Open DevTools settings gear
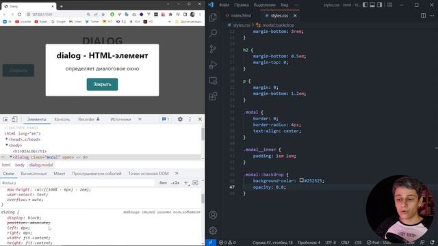438x246 pixels. (x=180, y=119)
